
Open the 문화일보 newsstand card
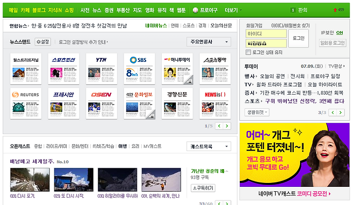click(139, 103)
